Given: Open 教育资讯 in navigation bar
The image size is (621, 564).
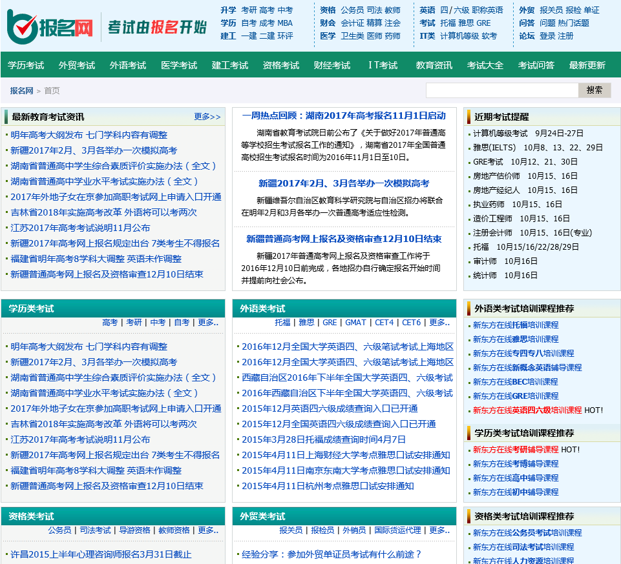Looking at the screenshot, I should [434, 65].
